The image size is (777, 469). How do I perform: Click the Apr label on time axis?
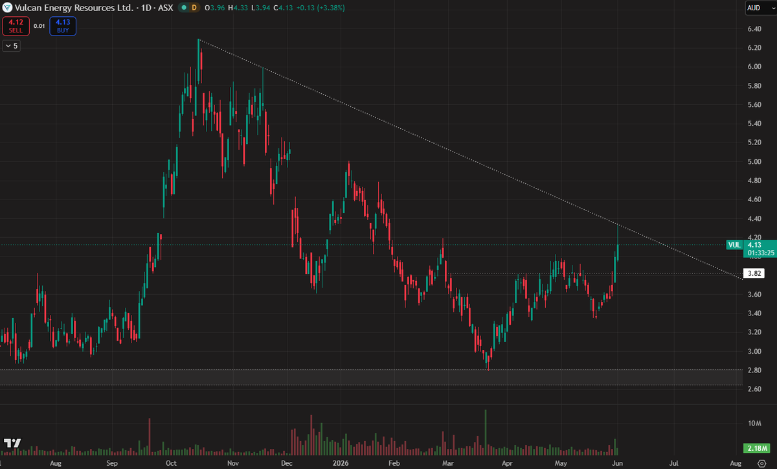click(508, 464)
